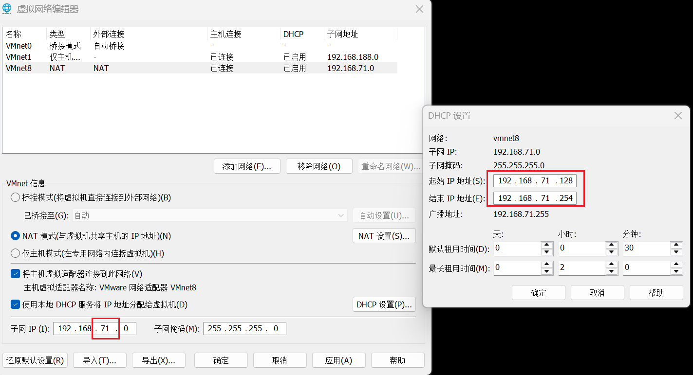Toggle 将主机虚拟适配器连接到此网络 checkbox
This screenshot has height=375, width=693.
15,274
